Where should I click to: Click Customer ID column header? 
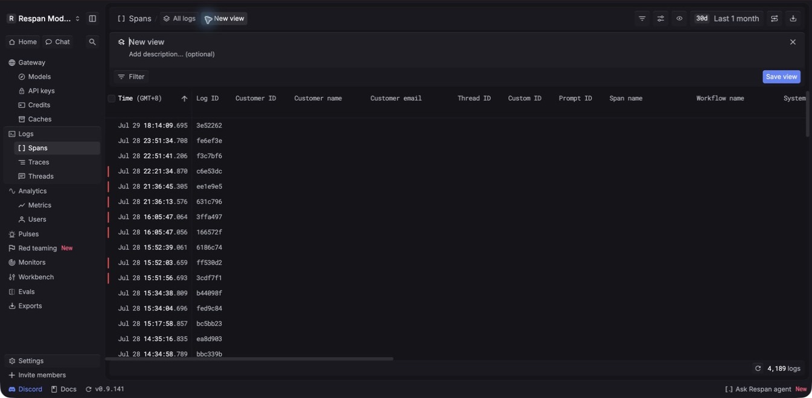(x=255, y=98)
